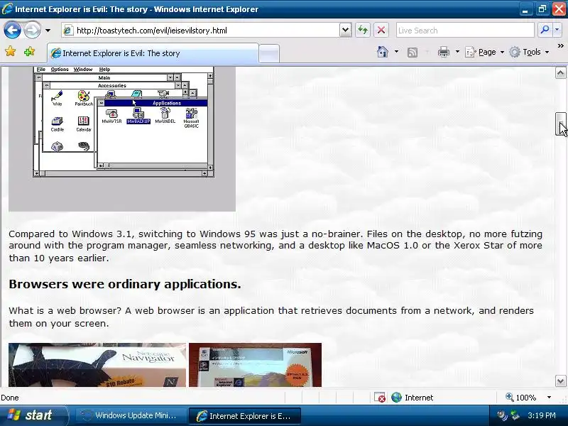Click the vertical scrollbar down arrow

point(560,381)
